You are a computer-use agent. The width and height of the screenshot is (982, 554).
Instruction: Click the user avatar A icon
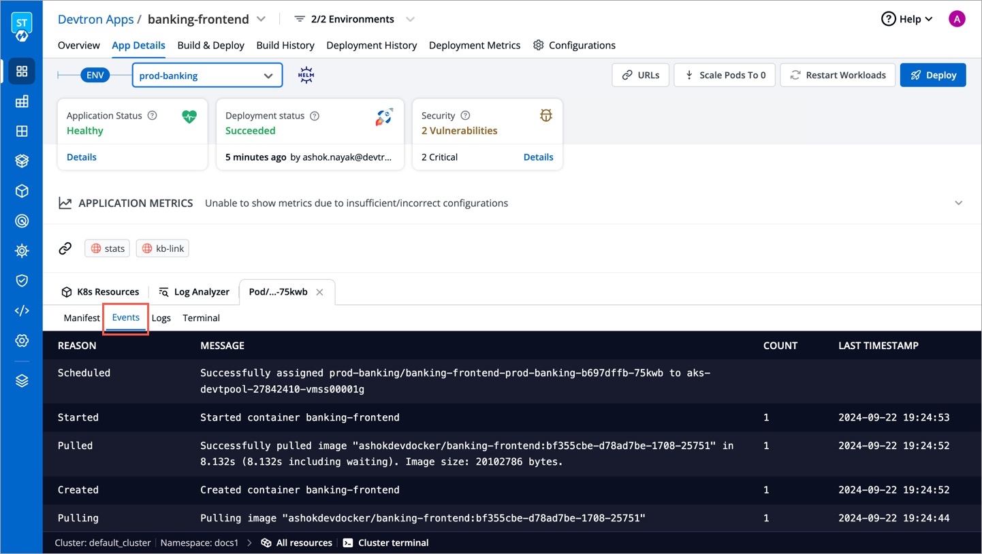tap(957, 19)
